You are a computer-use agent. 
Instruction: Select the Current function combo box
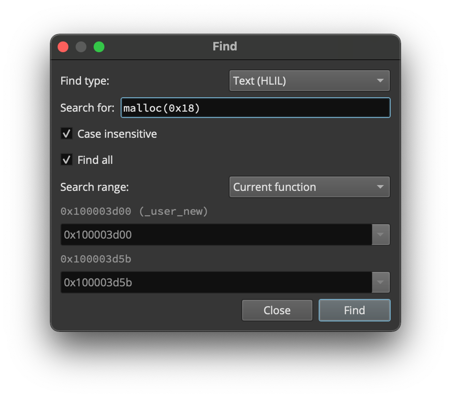pos(309,187)
